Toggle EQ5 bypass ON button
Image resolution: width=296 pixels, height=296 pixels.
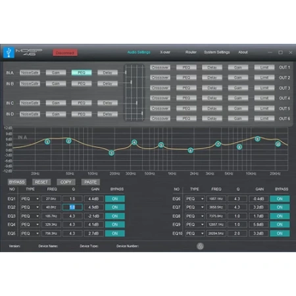[115, 234]
